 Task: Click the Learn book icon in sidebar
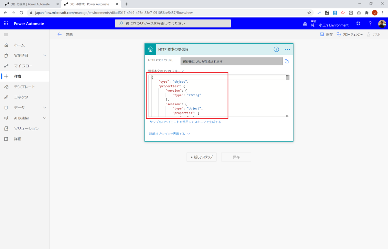click(x=6, y=139)
